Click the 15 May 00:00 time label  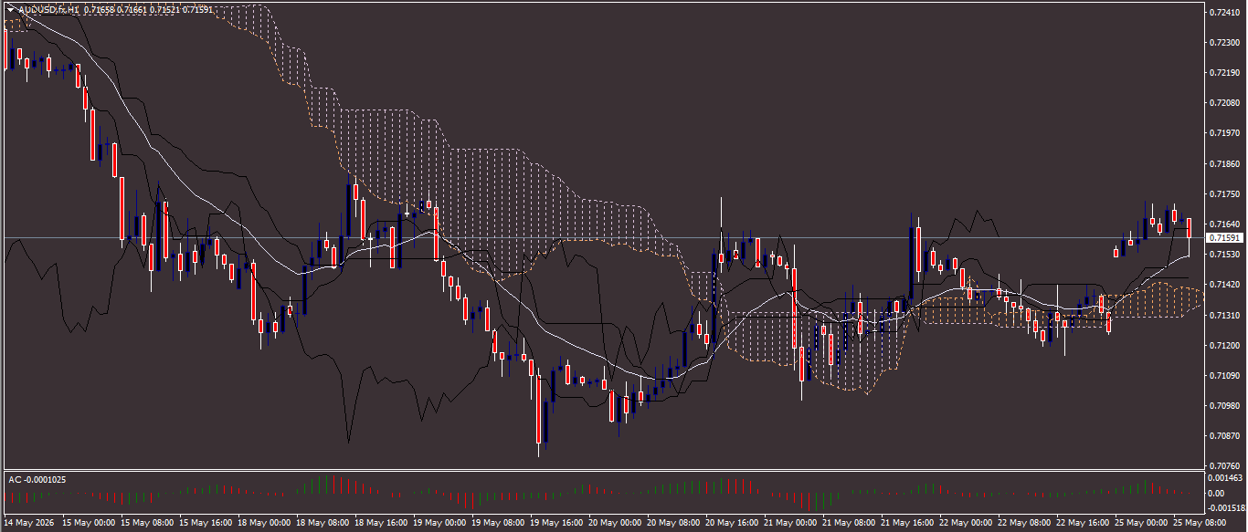point(89,524)
